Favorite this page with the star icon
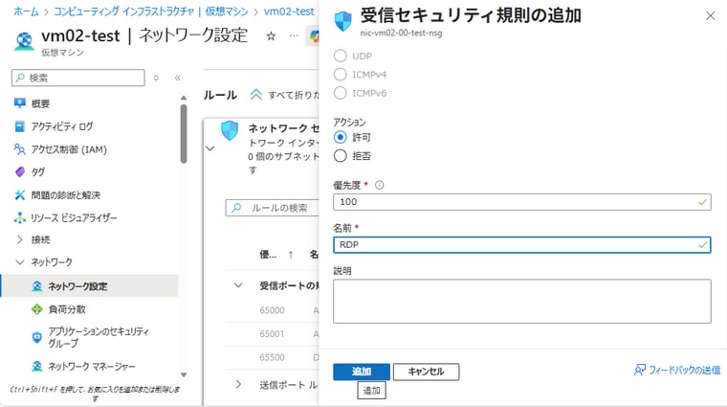 (x=271, y=36)
